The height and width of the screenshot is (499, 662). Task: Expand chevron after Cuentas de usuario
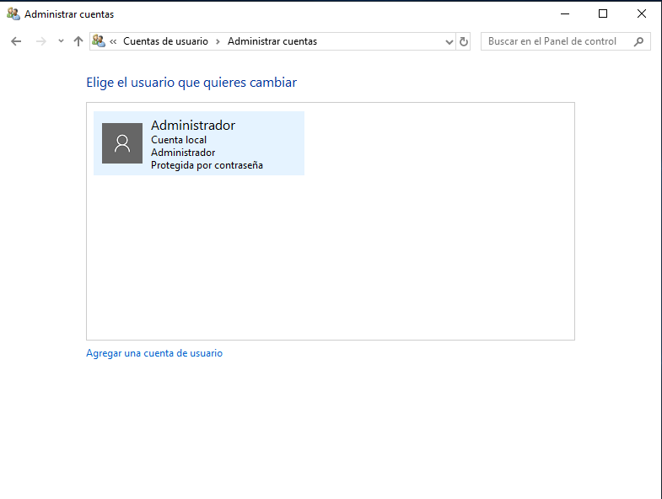pyautogui.click(x=218, y=41)
